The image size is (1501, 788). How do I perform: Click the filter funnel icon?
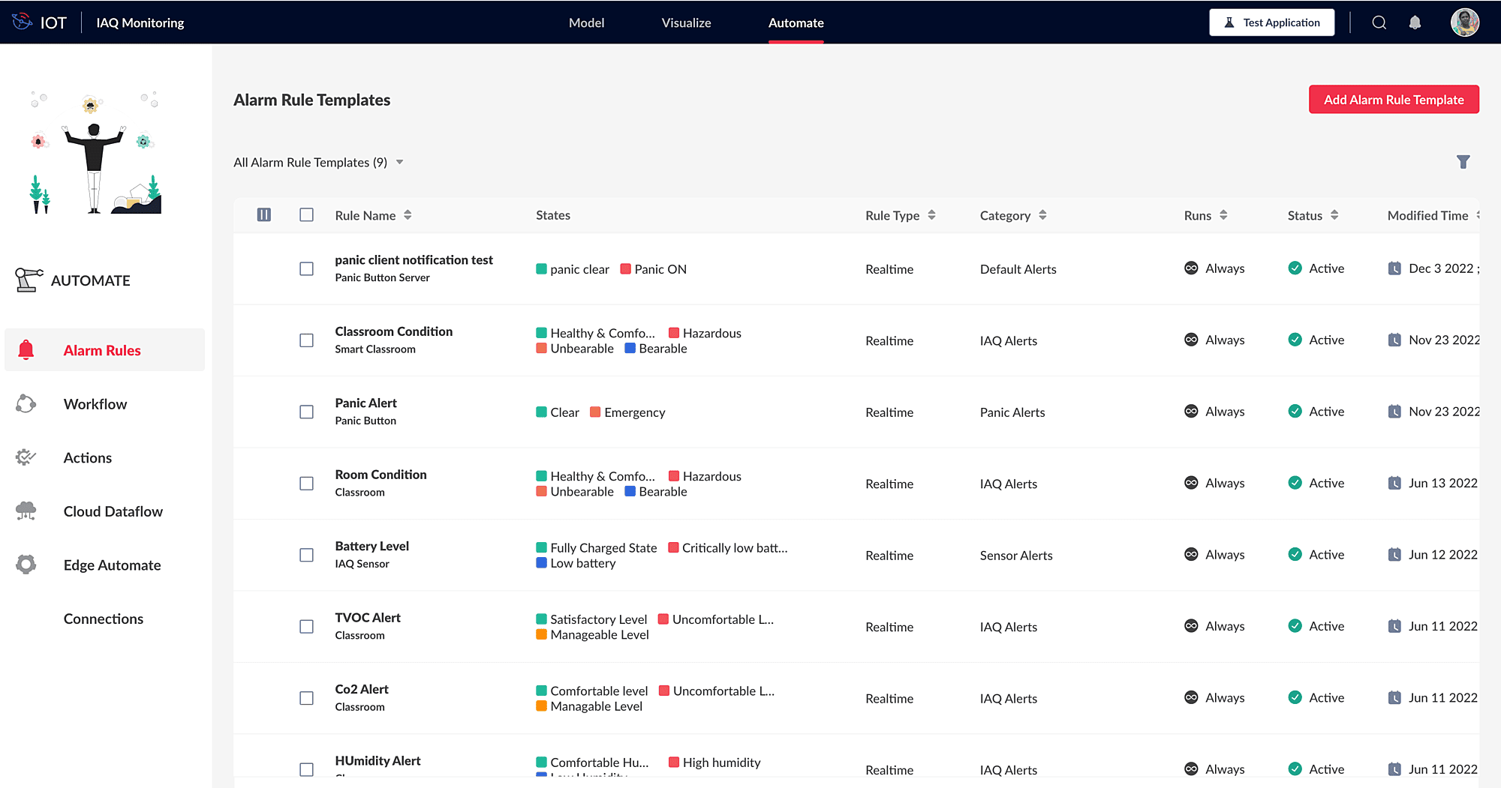coord(1463,162)
